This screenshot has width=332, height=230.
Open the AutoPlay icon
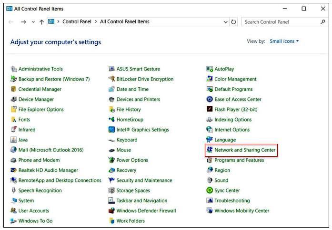(210, 69)
